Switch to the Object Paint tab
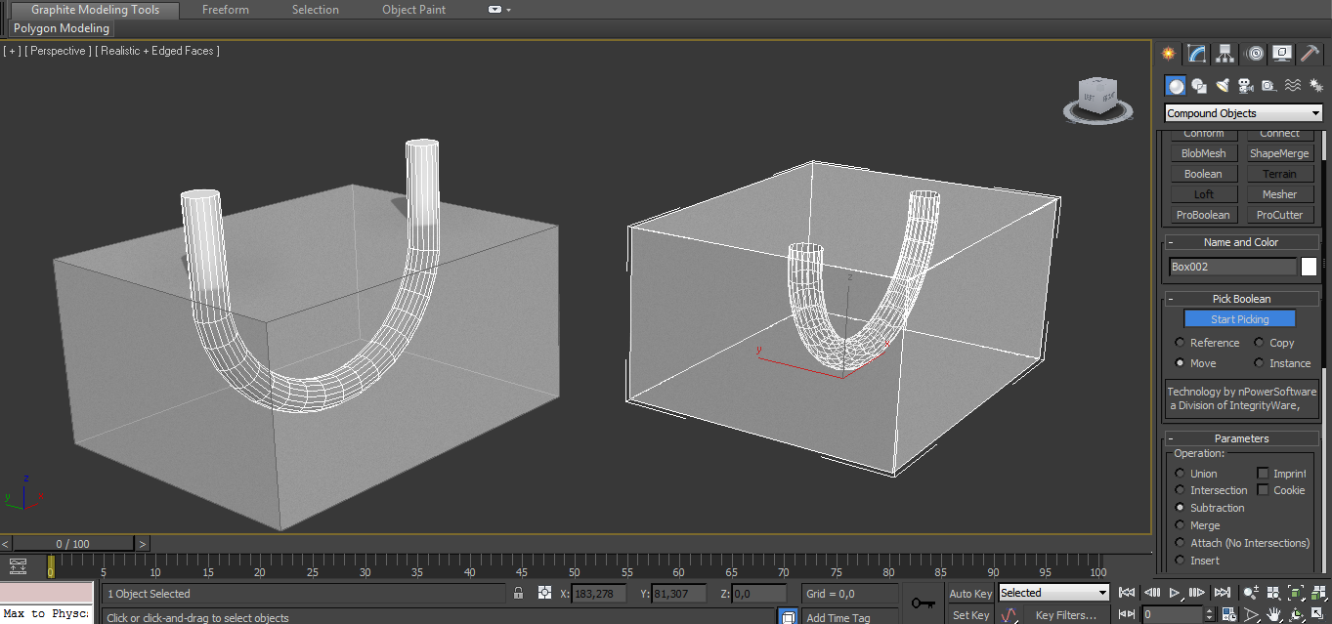1332x624 pixels. [413, 10]
